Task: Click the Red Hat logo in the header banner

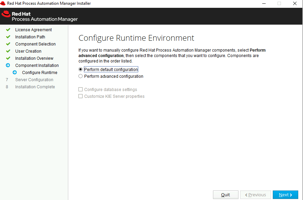Action: [x=6, y=14]
